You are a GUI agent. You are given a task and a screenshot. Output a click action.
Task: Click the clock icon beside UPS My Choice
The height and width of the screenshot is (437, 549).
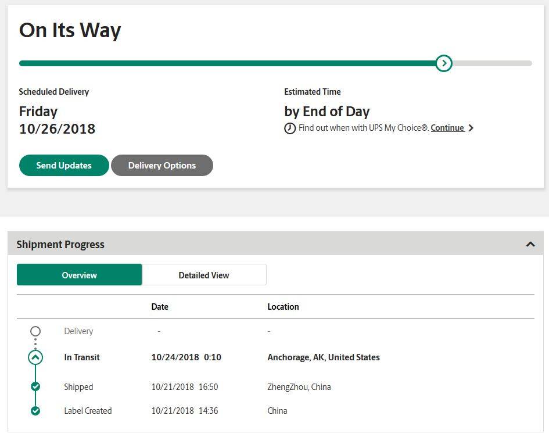coord(289,128)
